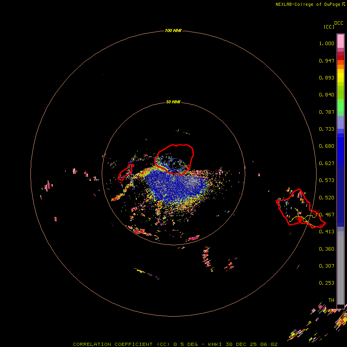Screen dimensions: 347x347
Task: Click the 0.360 legend value
Action: click(x=327, y=249)
